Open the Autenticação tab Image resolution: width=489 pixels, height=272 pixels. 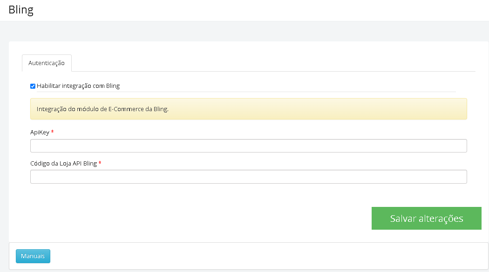click(x=47, y=63)
